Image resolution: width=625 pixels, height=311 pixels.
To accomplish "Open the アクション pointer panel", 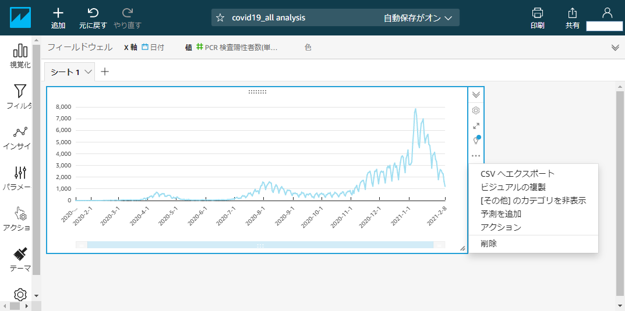I will pos(20,213).
